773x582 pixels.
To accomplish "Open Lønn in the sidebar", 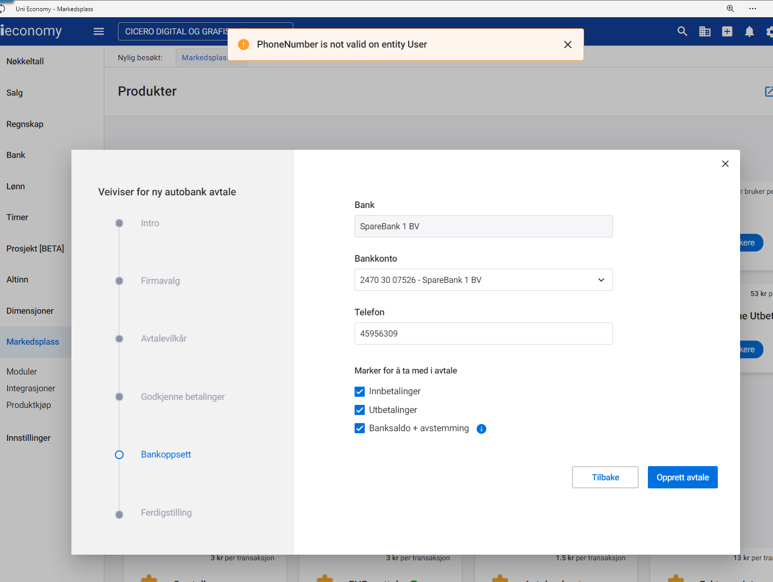I will point(16,186).
